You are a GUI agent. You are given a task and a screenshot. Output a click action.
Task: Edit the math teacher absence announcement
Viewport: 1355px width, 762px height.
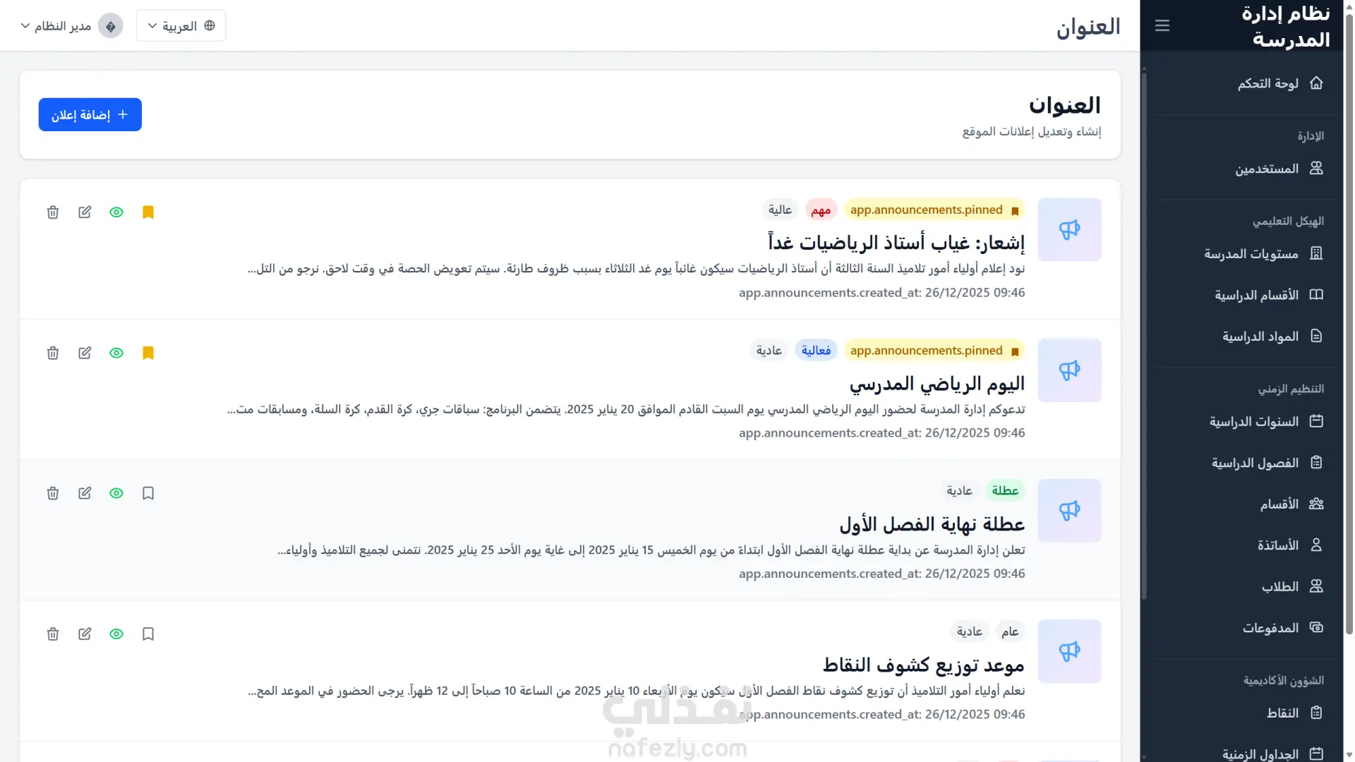(x=85, y=212)
